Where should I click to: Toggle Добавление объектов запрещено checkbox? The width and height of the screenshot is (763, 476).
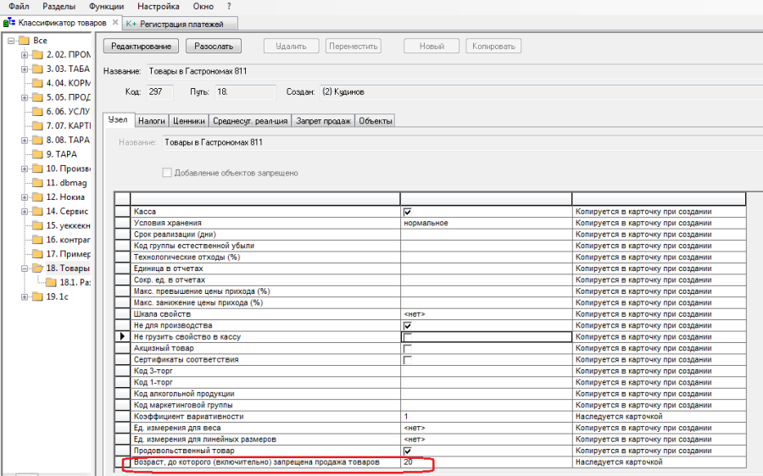pyautogui.click(x=167, y=173)
